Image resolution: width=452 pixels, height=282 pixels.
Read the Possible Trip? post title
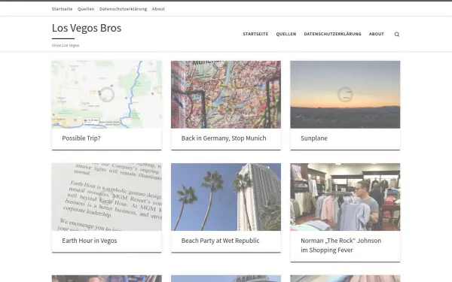(x=81, y=138)
